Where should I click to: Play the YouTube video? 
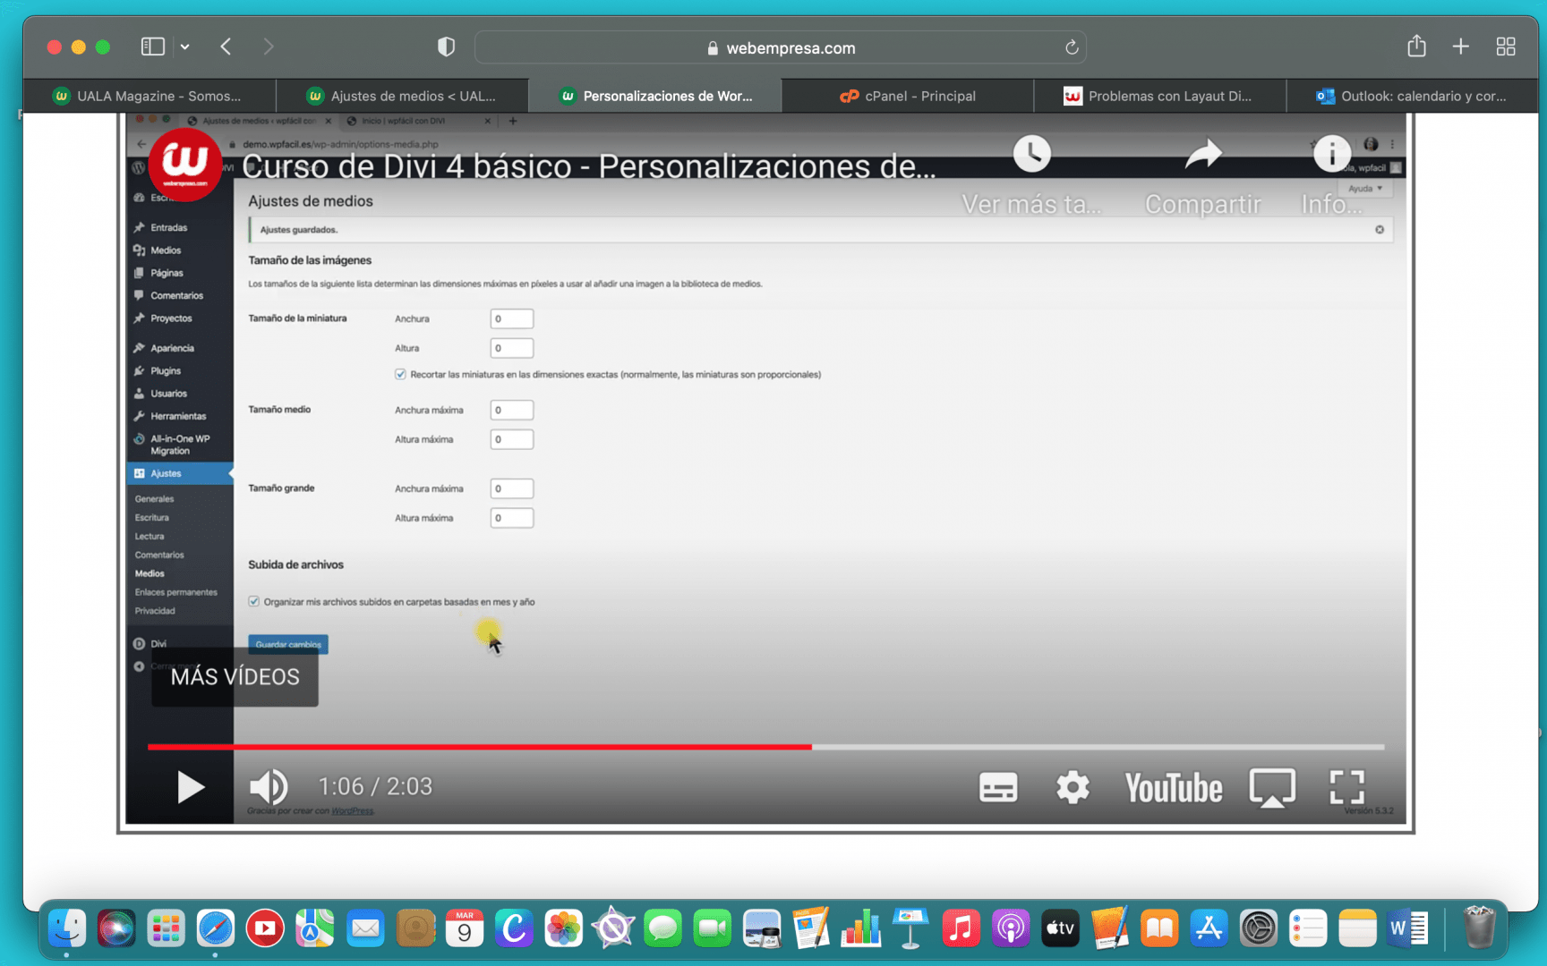tap(190, 787)
